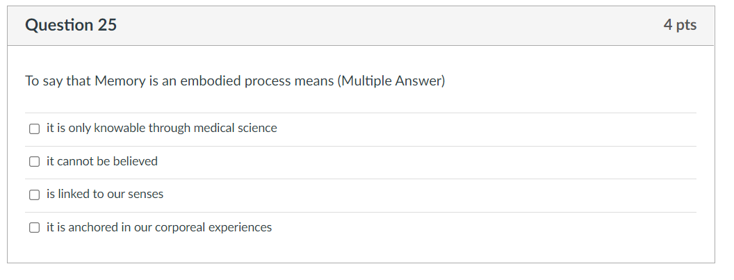
Task: Tick the "it cannot be believed" checkbox
Action: [34, 162]
